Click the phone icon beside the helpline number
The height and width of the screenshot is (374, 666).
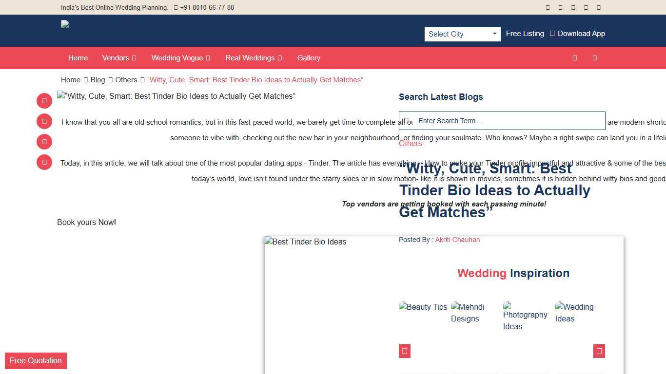pyautogui.click(x=175, y=7)
